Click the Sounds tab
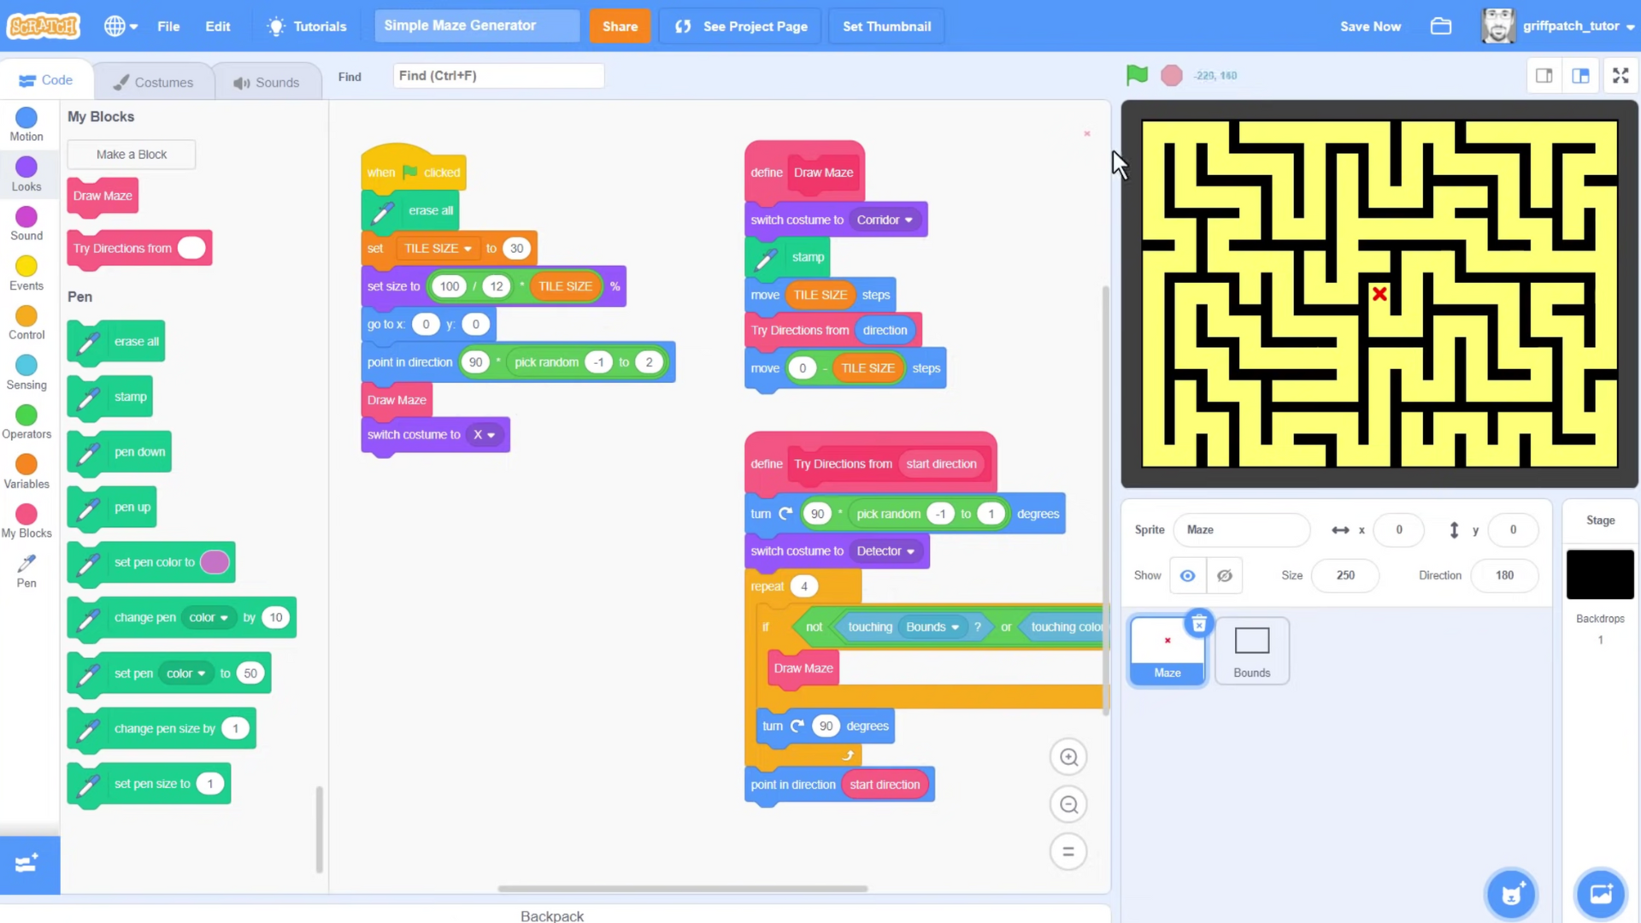 (x=264, y=82)
